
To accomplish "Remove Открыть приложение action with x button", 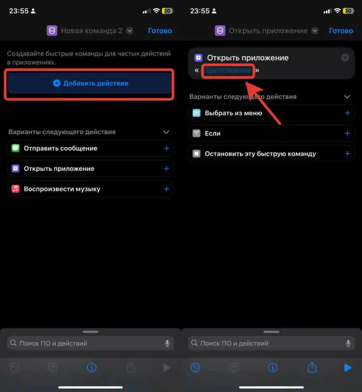I will click(x=345, y=58).
